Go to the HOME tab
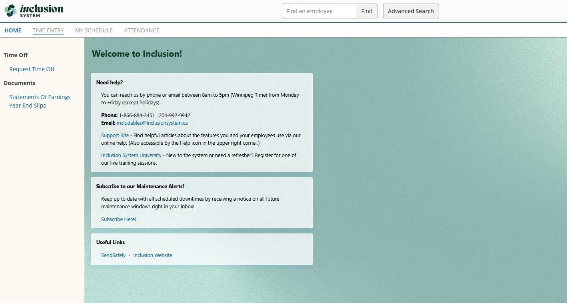Screen dimensions: 567x303 [13, 30]
